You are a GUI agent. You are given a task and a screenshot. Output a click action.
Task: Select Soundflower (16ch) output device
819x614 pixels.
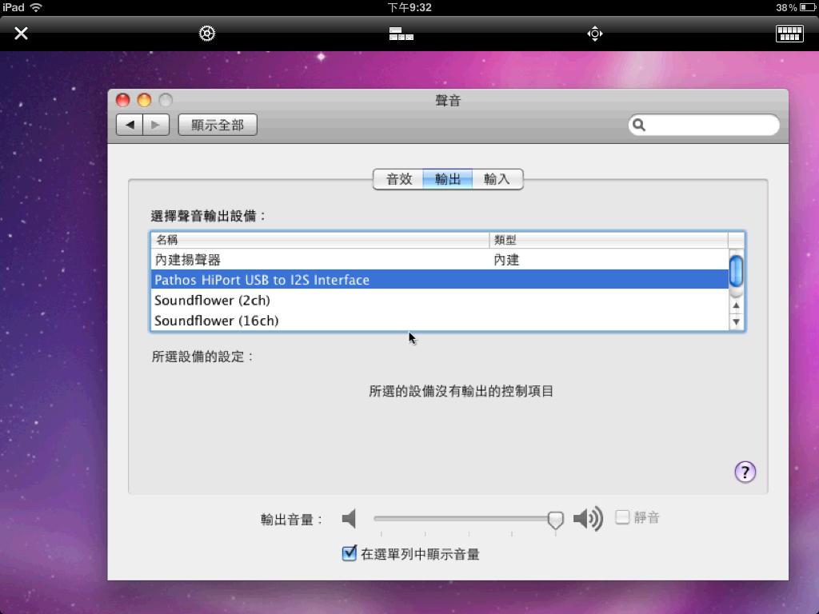click(x=439, y=321)
